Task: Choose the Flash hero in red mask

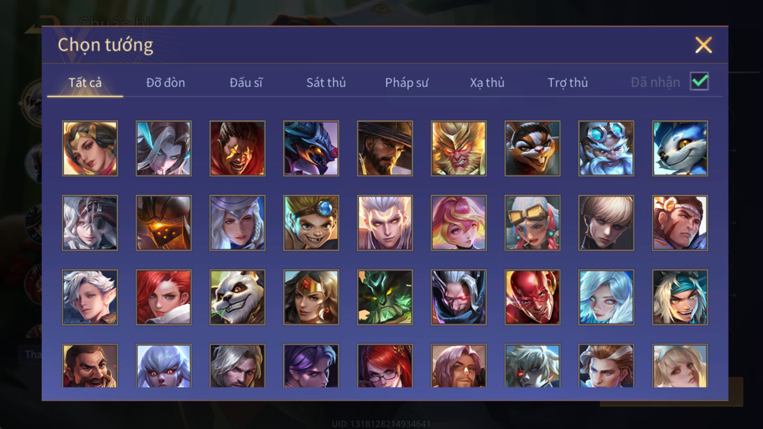Action: tap(532, 297)
